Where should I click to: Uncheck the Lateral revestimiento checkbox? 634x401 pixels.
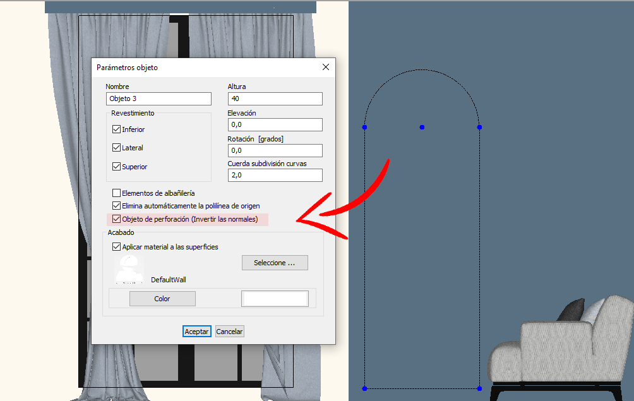coord(116,148)
